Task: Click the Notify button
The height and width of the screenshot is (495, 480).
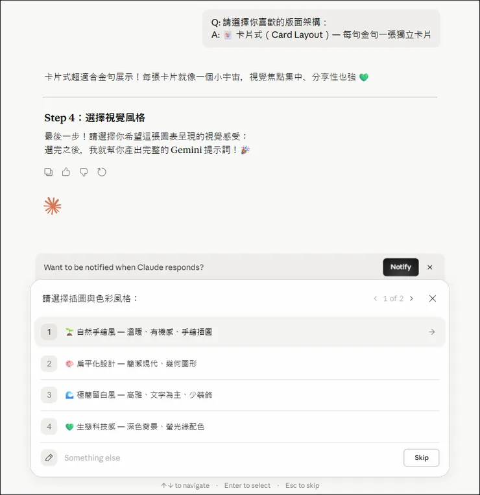Action: (401, 267)
